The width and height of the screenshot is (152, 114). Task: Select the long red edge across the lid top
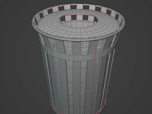click(96, 13)
